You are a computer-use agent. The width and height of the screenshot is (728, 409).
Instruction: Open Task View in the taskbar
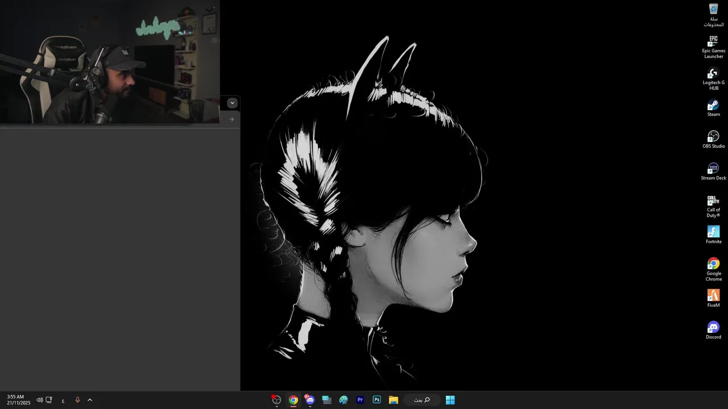click(326, 400)
